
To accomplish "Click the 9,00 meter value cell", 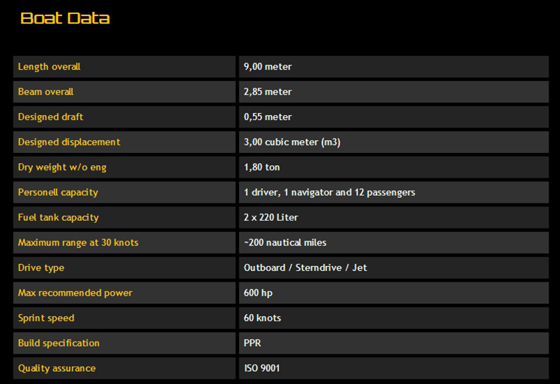I will click(268, 67).
